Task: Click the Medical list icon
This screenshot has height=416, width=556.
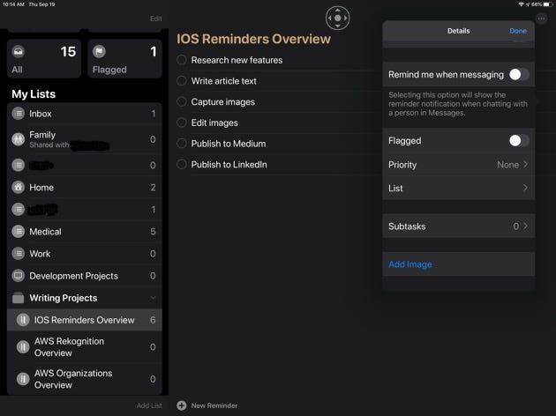Action: click(18, 232)
